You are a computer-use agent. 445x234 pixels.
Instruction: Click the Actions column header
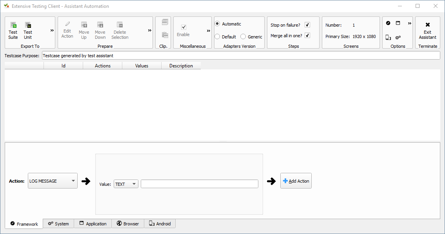[103, 65]
